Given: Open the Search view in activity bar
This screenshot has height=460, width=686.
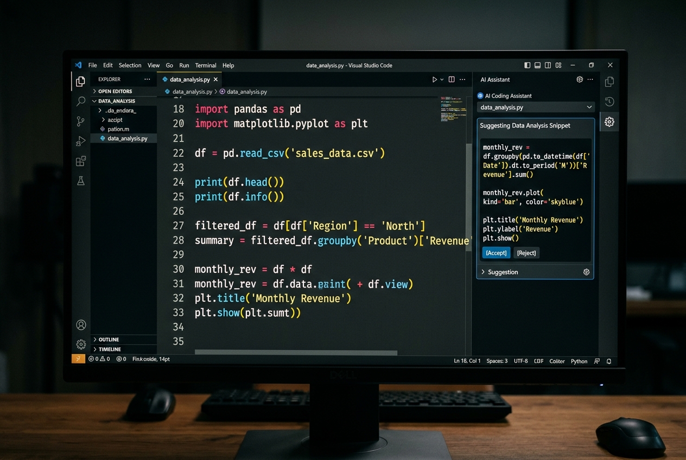Looking at the screenshot, I should (81, 101).
